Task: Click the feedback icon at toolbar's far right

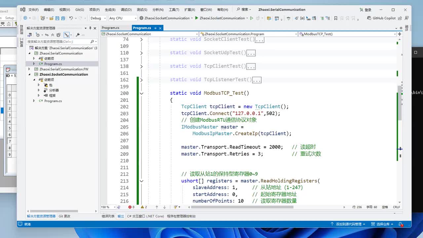Action: pyautogui.click(x=406, y=18)
